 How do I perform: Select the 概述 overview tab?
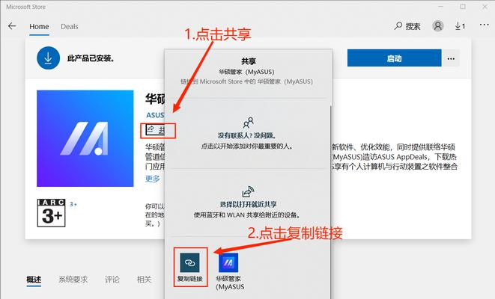point(34,280)
